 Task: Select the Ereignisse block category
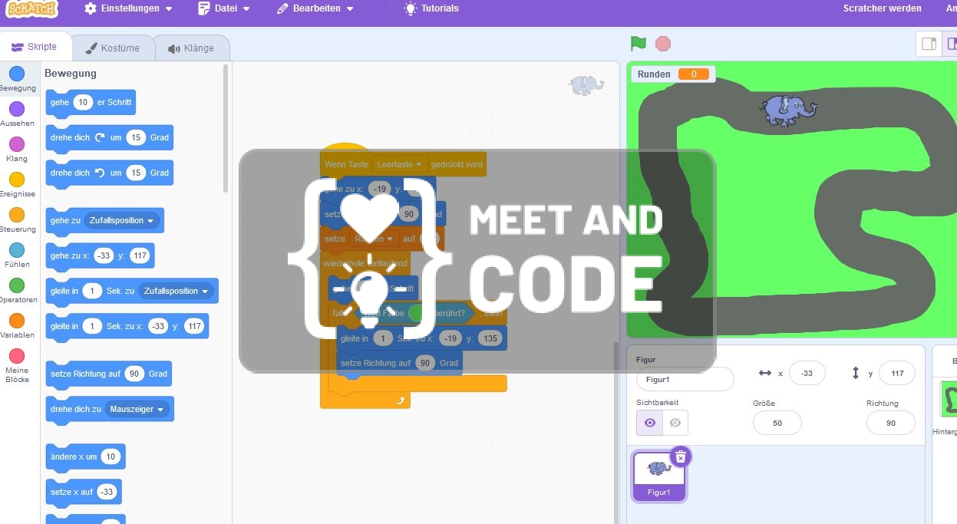(x=17, y=185)
